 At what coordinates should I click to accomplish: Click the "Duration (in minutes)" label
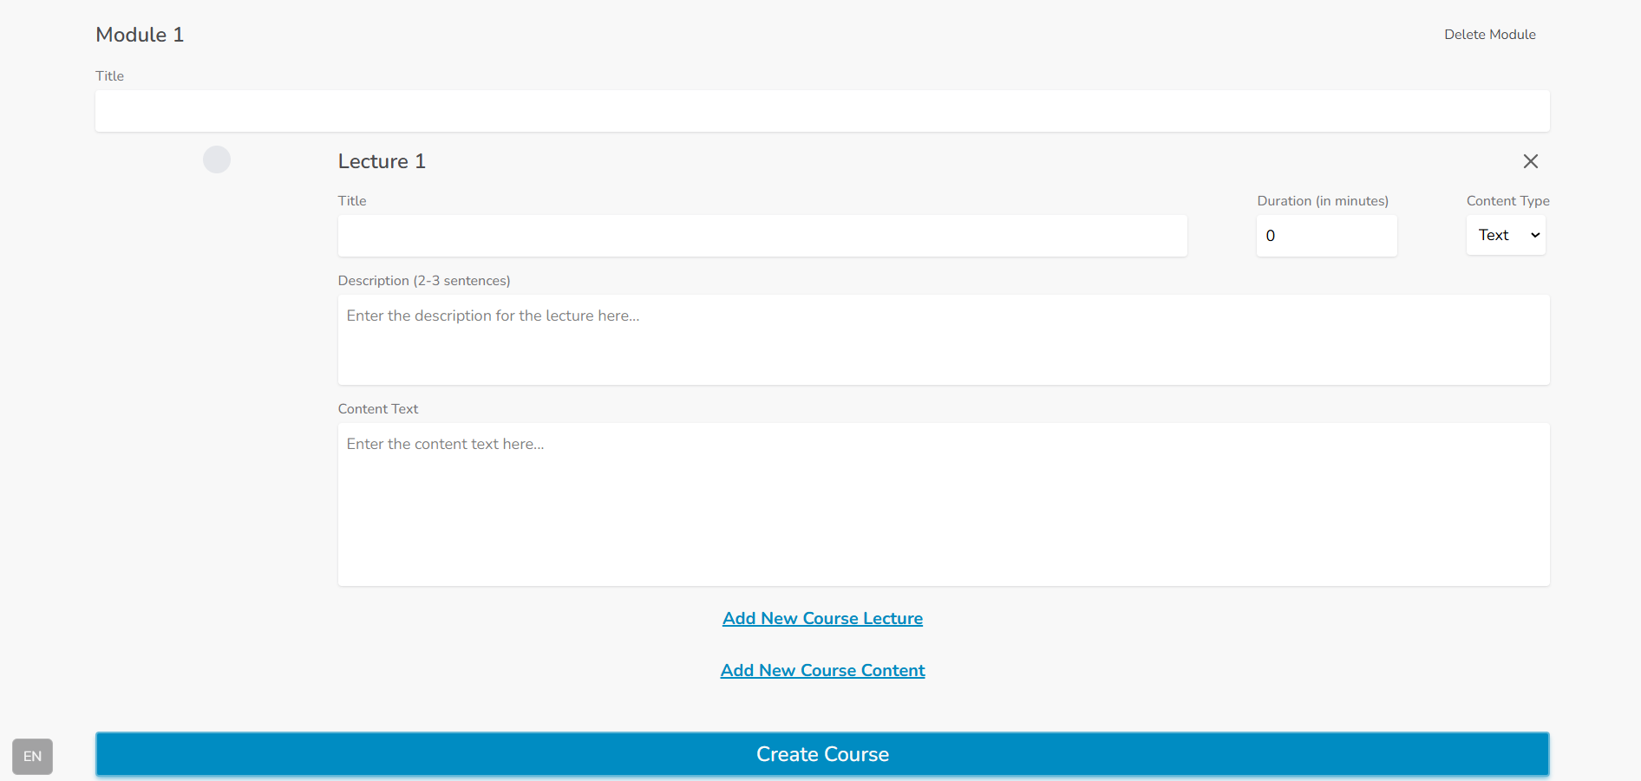point(1322,201)
